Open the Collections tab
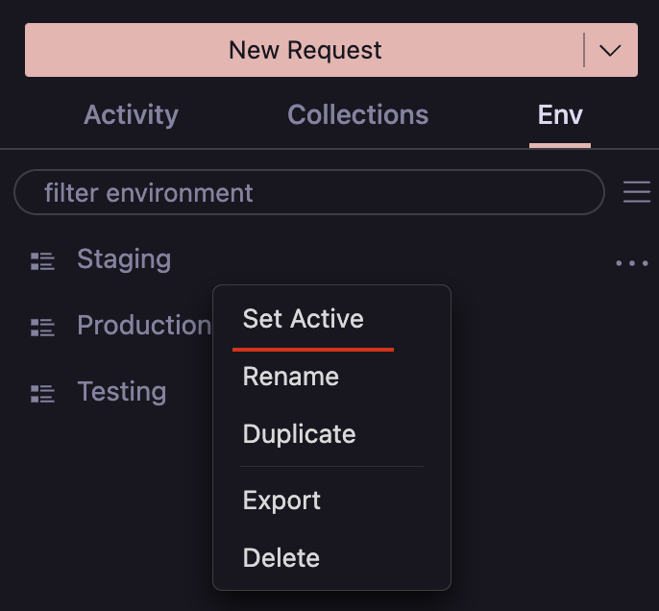This screenshot has height=611, width=659. 357,115
